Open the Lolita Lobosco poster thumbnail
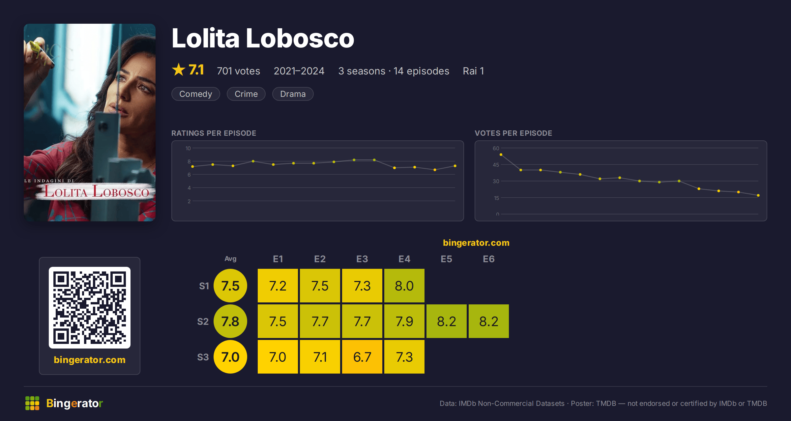The height and width of the screenshot is (421, 791). click(x=90, y=123)
